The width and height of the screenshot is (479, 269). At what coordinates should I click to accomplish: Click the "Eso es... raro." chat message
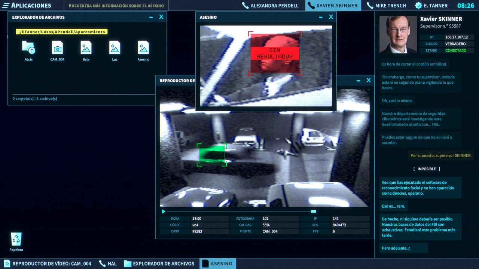(393, 206)
